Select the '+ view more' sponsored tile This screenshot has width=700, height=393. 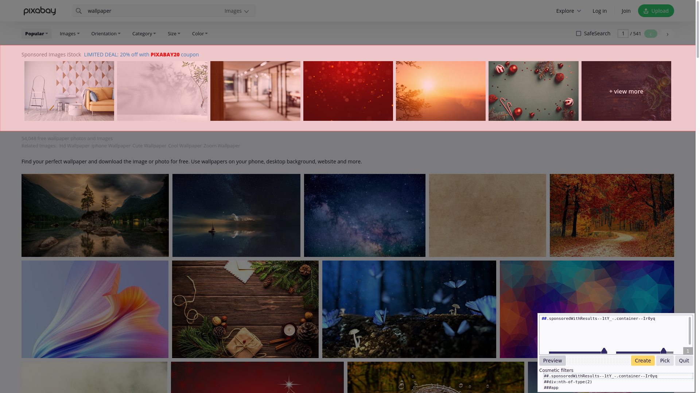pos(626,91)
